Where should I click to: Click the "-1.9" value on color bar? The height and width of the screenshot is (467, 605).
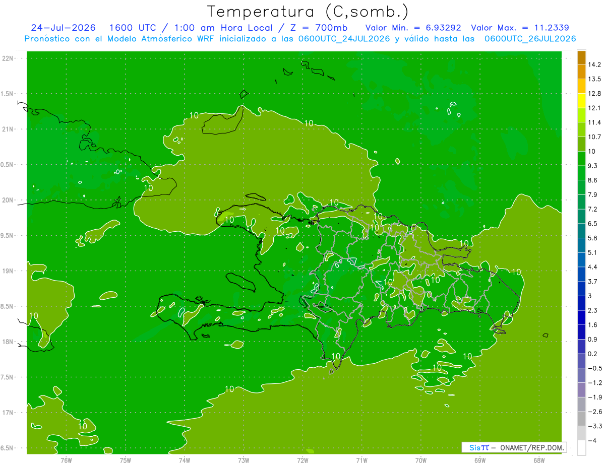[595, 397]
